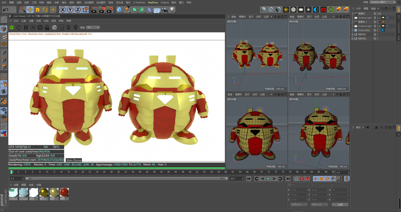
Task: Open 文件 menu in the main menu bar
Action: [4, 2]
